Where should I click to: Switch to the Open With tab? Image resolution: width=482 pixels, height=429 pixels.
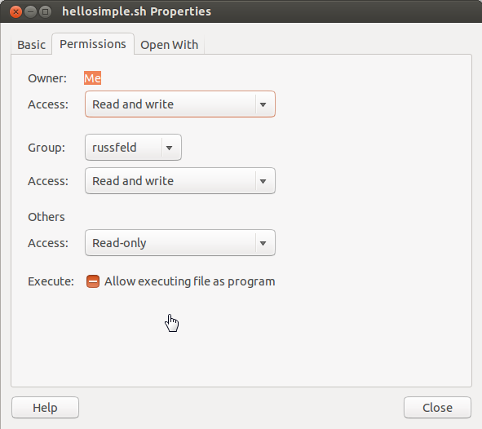coord(169,45)
